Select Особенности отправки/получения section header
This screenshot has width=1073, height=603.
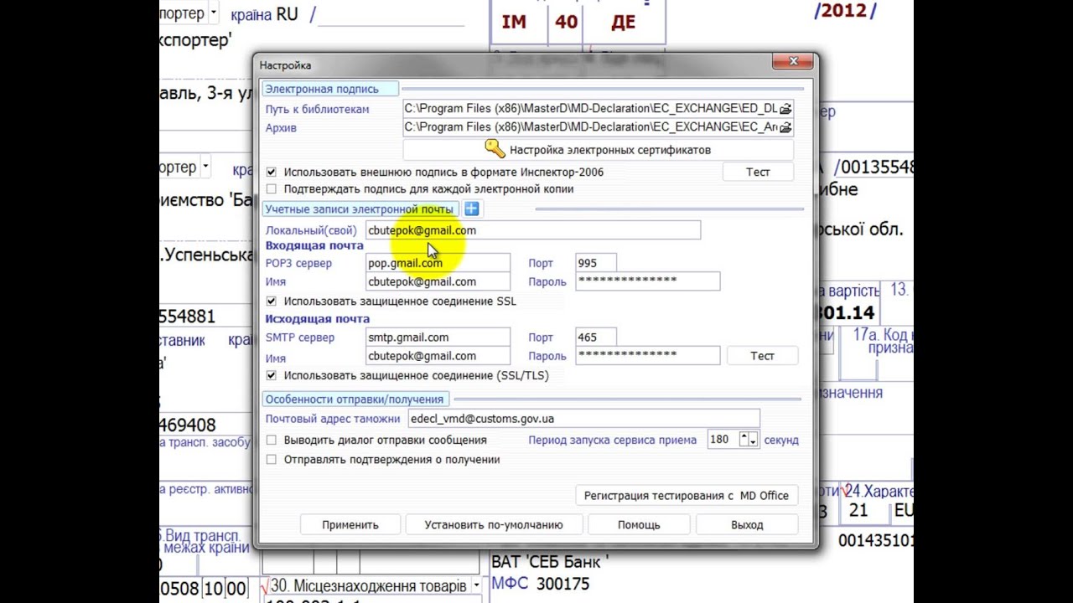click(x=355, y=399)
